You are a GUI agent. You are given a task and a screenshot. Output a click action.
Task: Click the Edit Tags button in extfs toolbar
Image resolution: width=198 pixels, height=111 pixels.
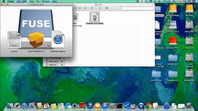coord(107,8)
